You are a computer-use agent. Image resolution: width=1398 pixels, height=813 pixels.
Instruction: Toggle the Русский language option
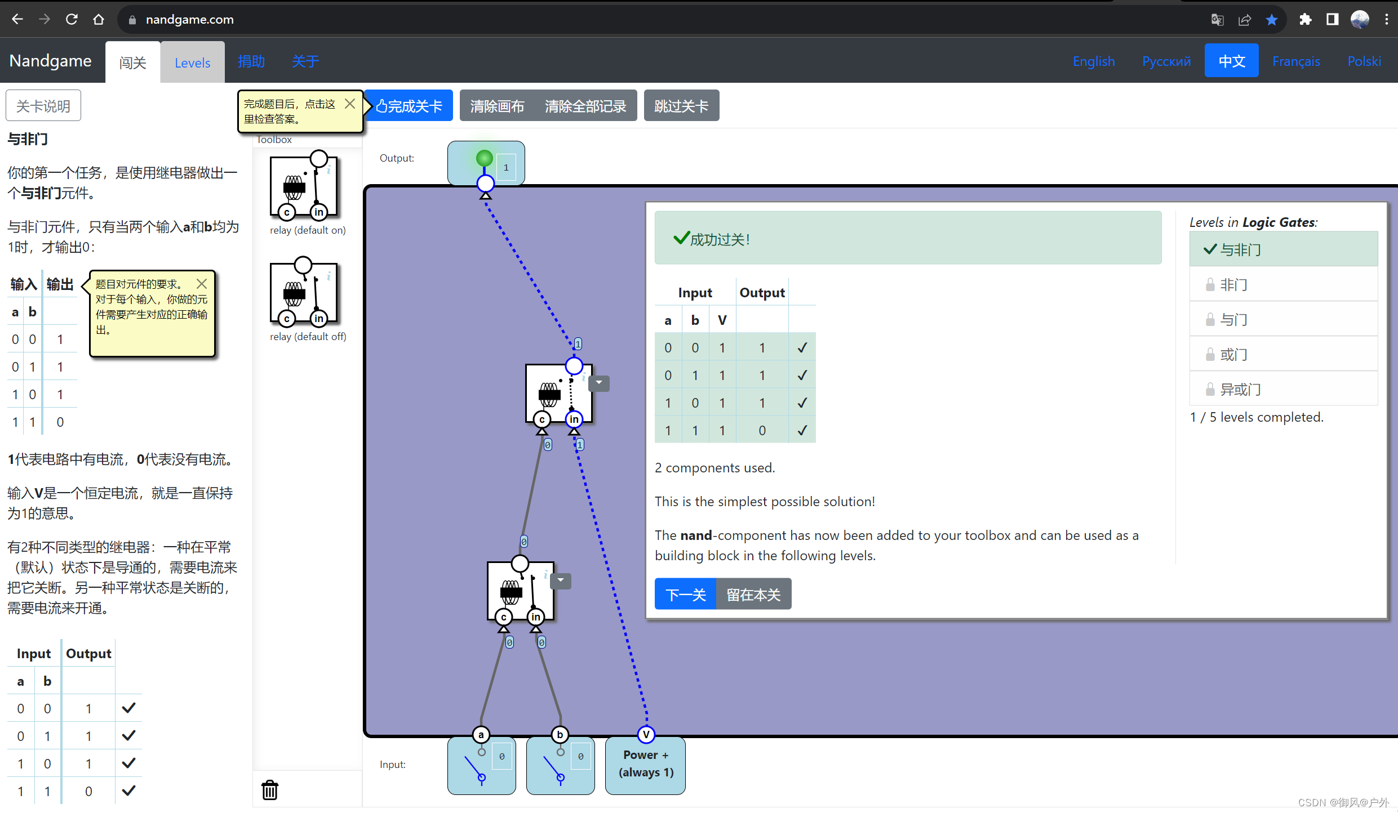(x=1166, y=62)
